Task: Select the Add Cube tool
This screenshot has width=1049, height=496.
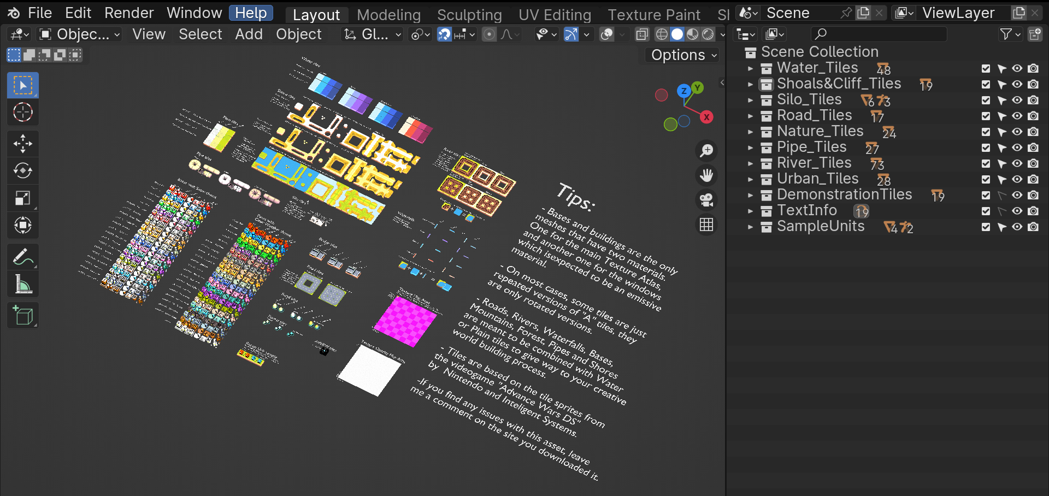Action: (23, 315)
